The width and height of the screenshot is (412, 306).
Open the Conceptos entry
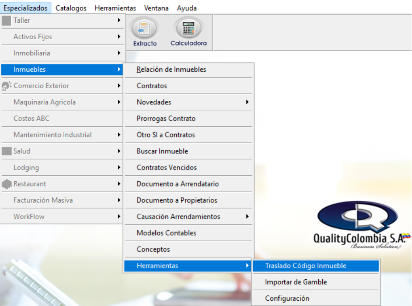(188, 249)
